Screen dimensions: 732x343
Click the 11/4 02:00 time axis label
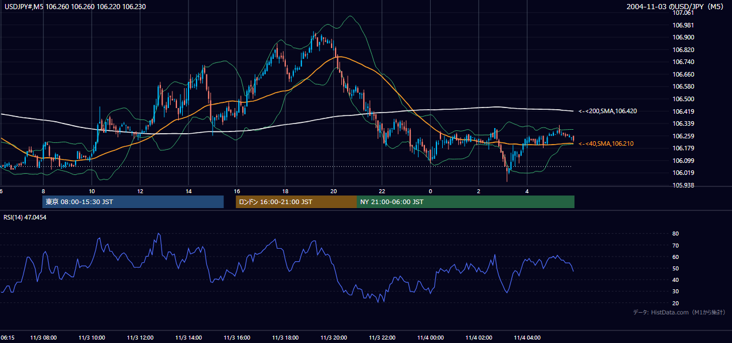click(479, 338)
